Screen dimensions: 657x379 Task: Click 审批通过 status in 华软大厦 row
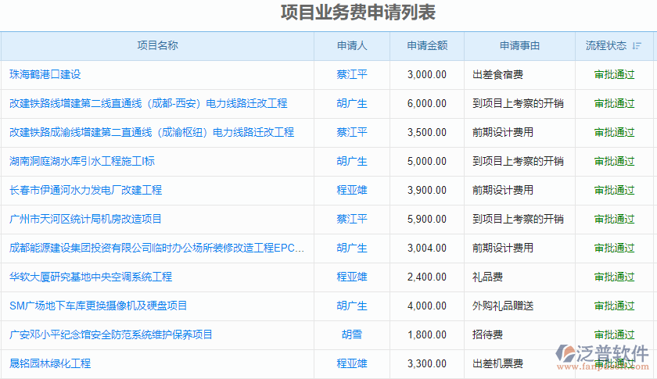[x=614, y=277]
